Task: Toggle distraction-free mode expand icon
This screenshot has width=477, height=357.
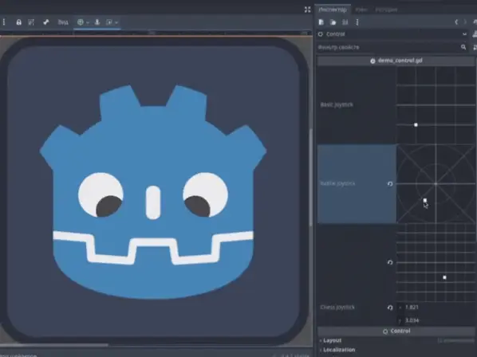Action: tap(308, 10)
